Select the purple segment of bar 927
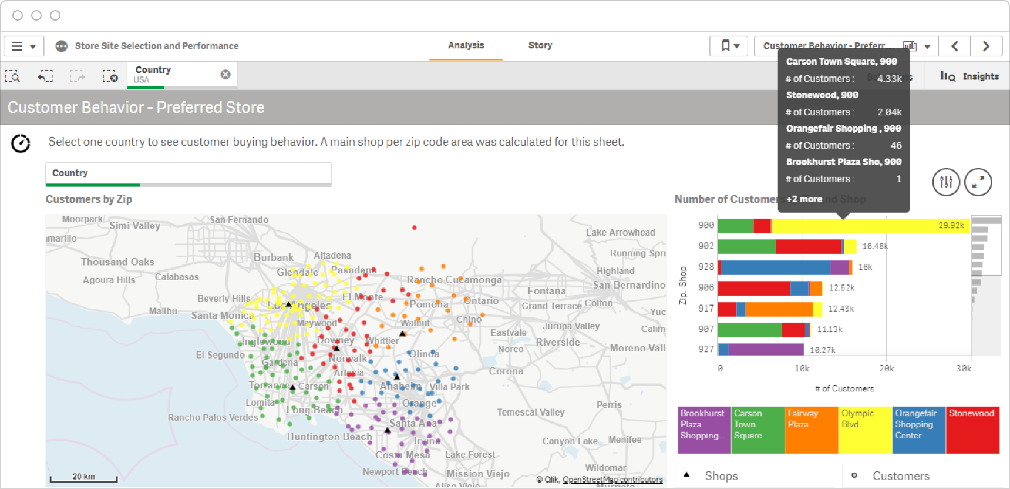The width and height of the screenshot is (1010, 489). click(x=766, y=350)
